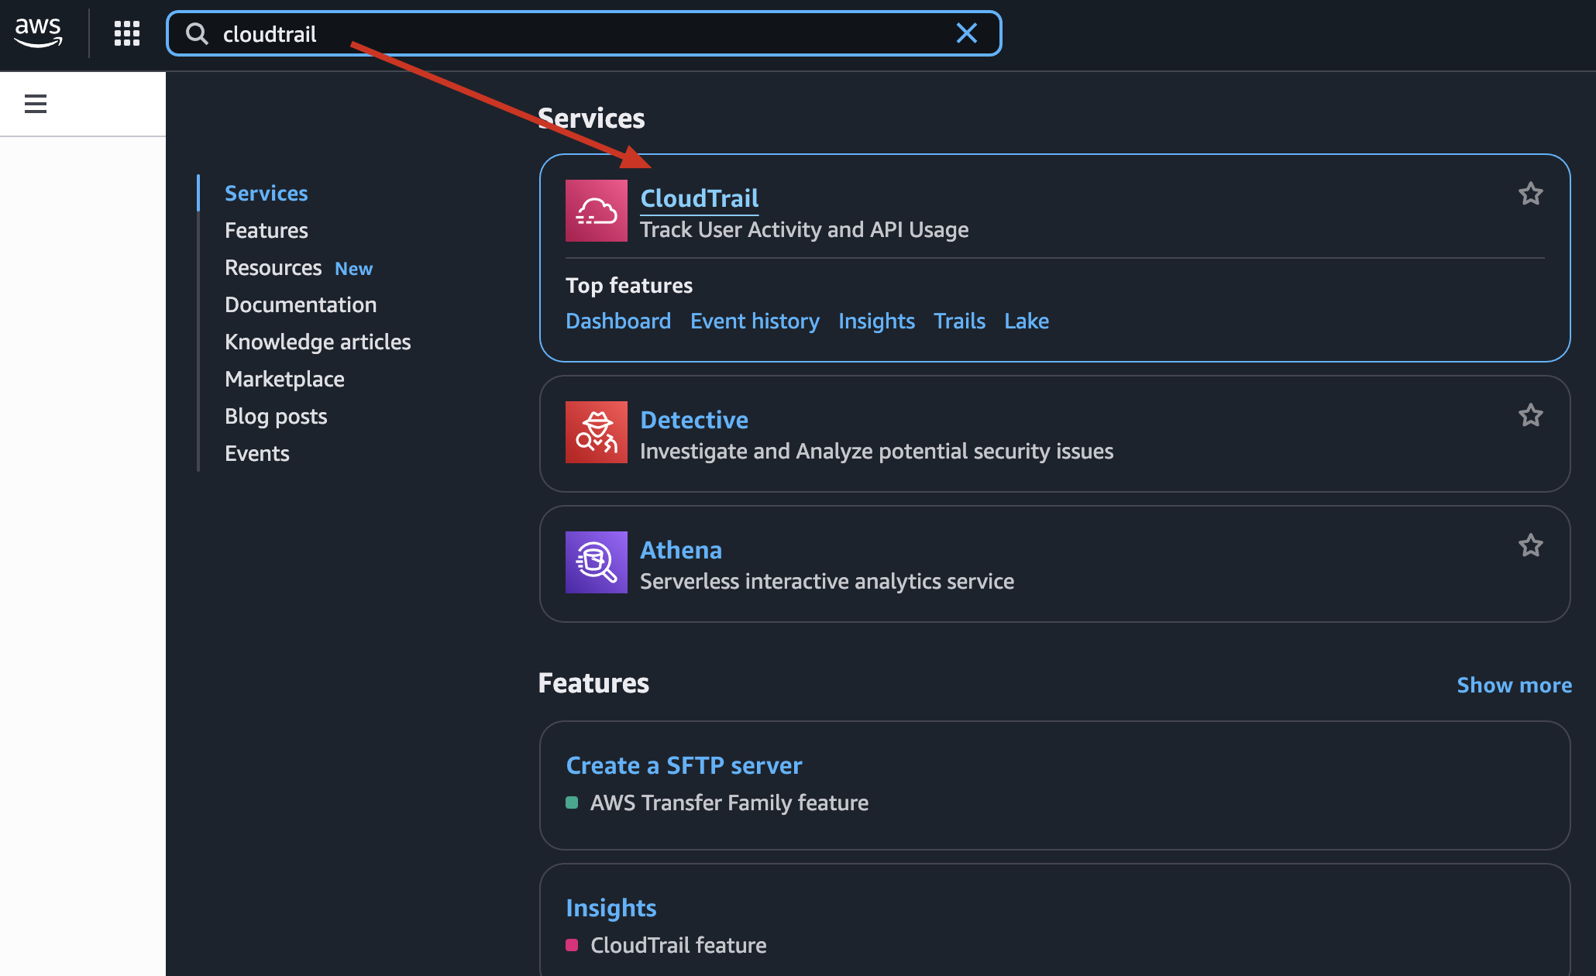The image size is (1596, 976).
Task: Show more Features results
Action: (1514, 685)
